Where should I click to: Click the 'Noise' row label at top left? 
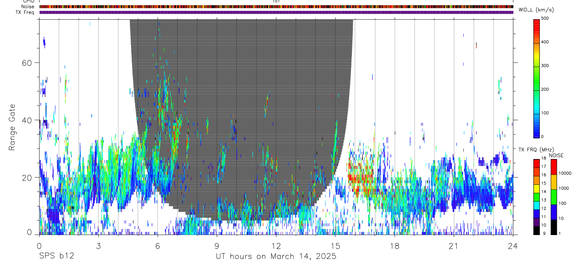pos(28,7)
